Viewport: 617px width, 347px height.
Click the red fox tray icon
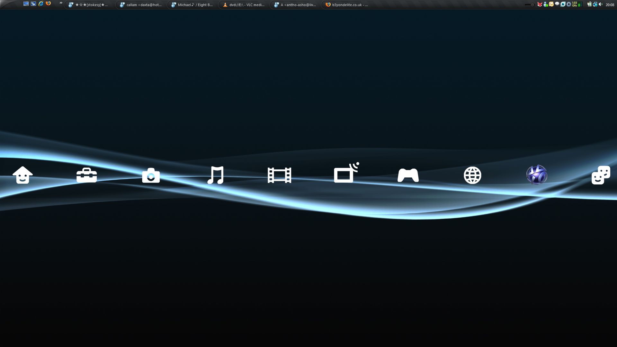coord(540,4)
